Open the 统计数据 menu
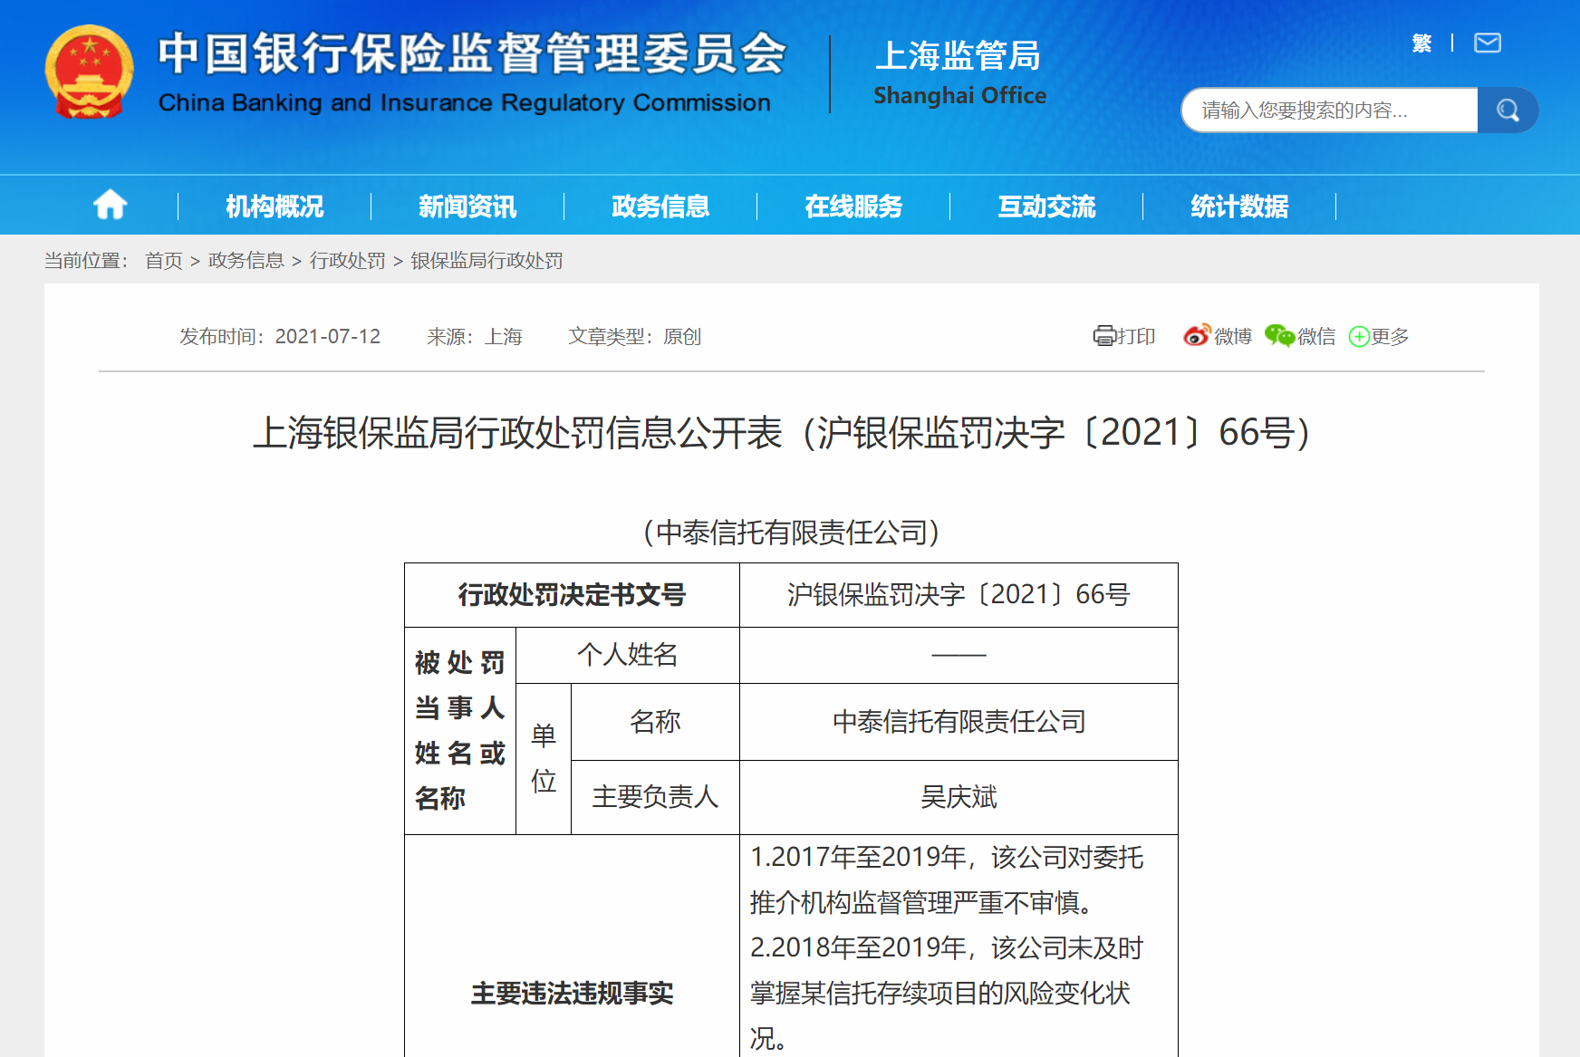This screenshot has height=1057, width=1580. [x=1239, y=207]
